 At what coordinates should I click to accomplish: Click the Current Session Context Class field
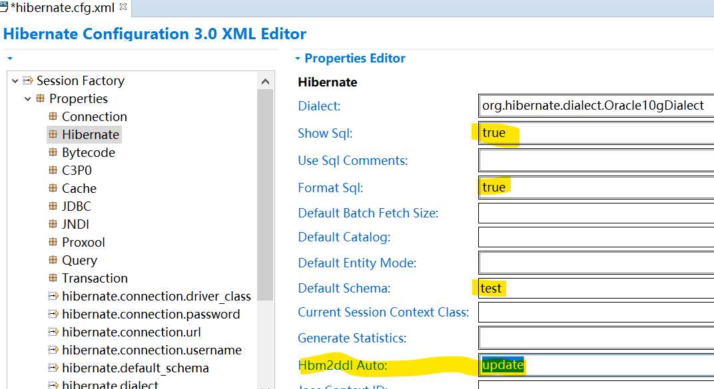click(x=596, y=313)
